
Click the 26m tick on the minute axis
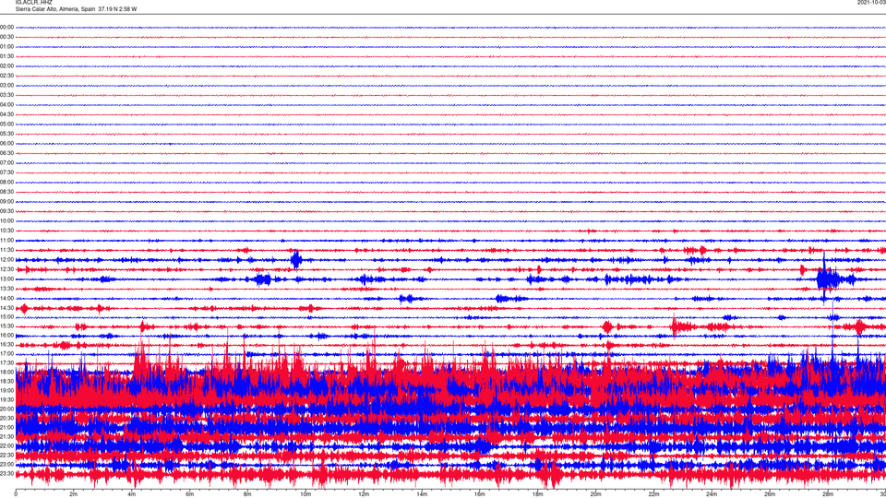point(770,494)
